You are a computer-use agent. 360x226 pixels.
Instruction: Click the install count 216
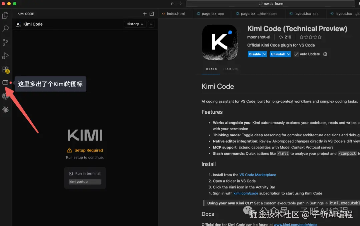click(x=285, y=37)
